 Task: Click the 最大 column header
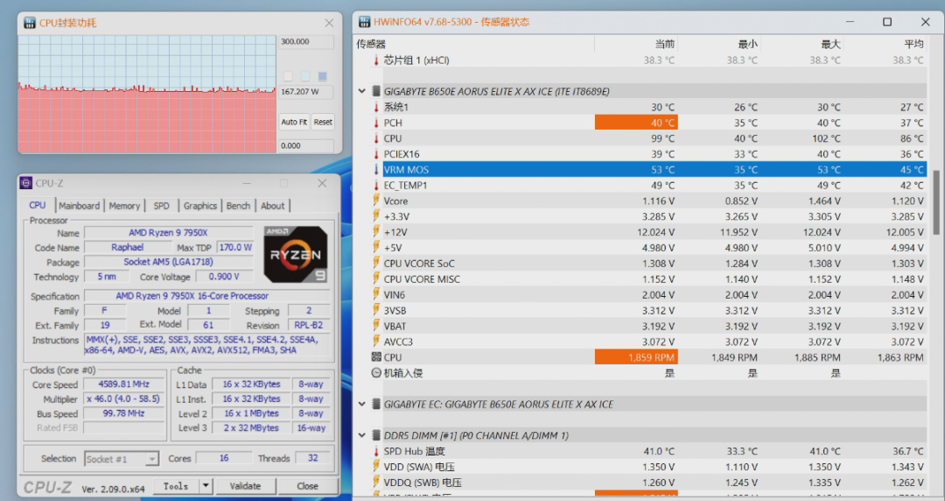pyautogui.click(x=802, y=44)
